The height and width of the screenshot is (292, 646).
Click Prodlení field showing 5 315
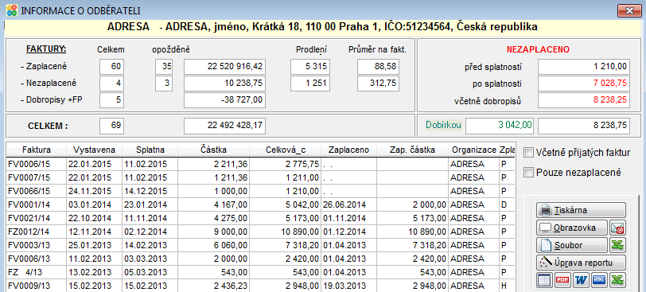pyautogui.click(x=309, y=67)
